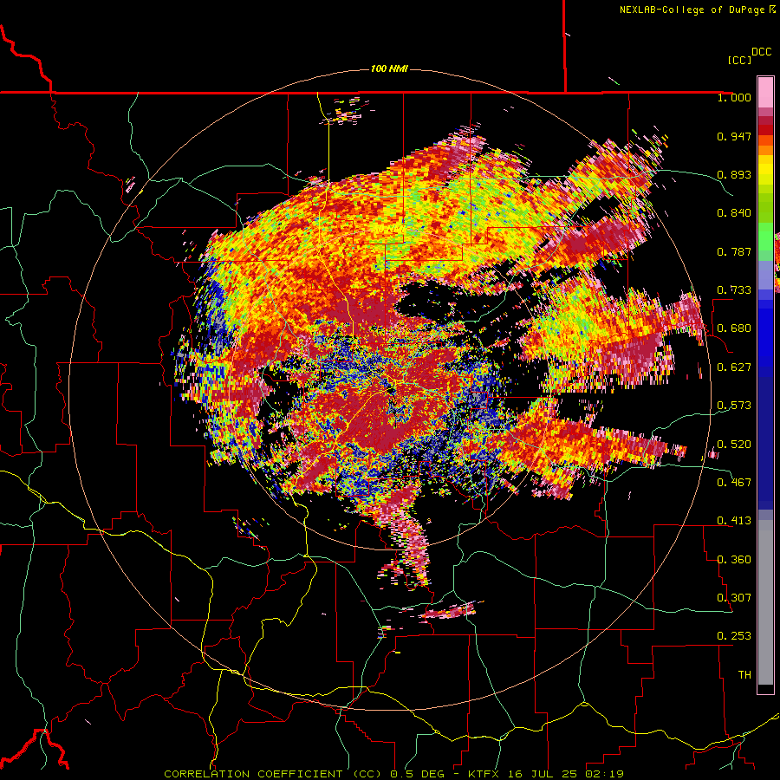780x780 pixels.
Task: Click the 0.893 scale value
Action: pos(734,174)
